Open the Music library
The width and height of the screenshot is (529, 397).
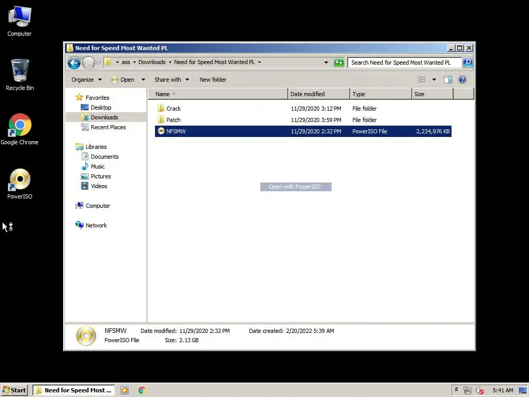pyautogui.click(x=98, y=166)
